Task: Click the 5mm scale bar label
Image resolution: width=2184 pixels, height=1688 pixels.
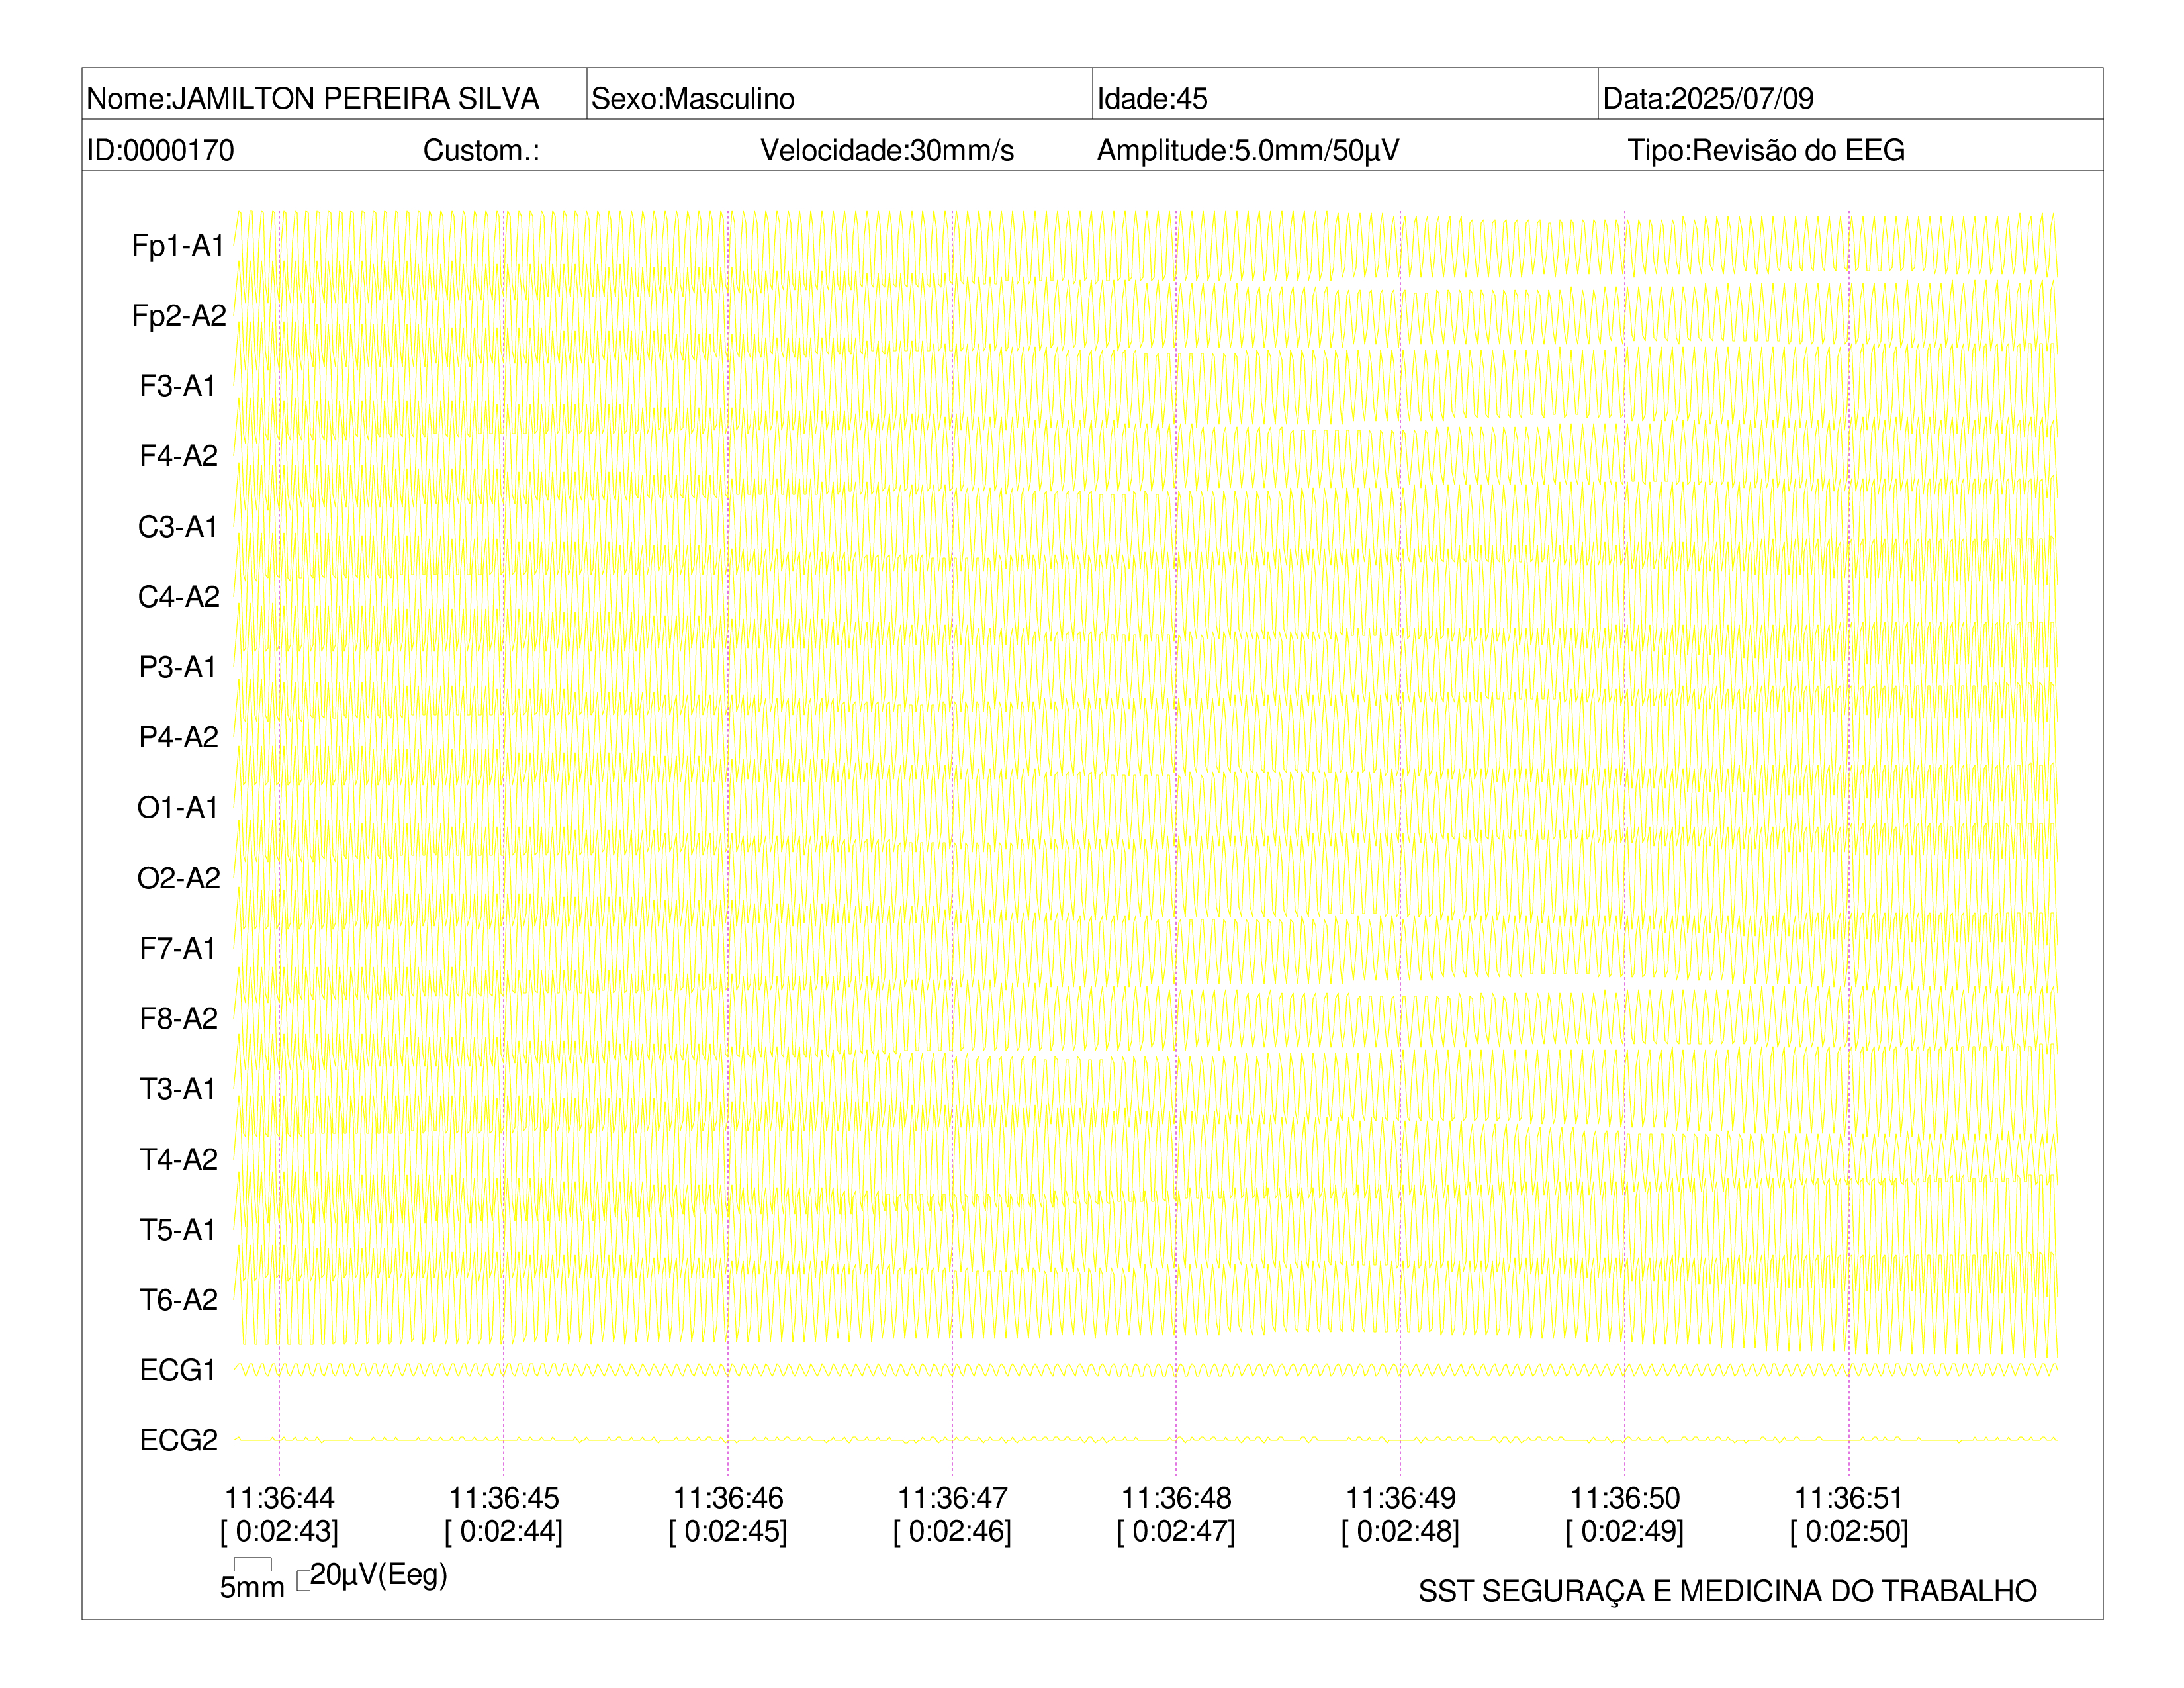Action: click(252, 1587)
